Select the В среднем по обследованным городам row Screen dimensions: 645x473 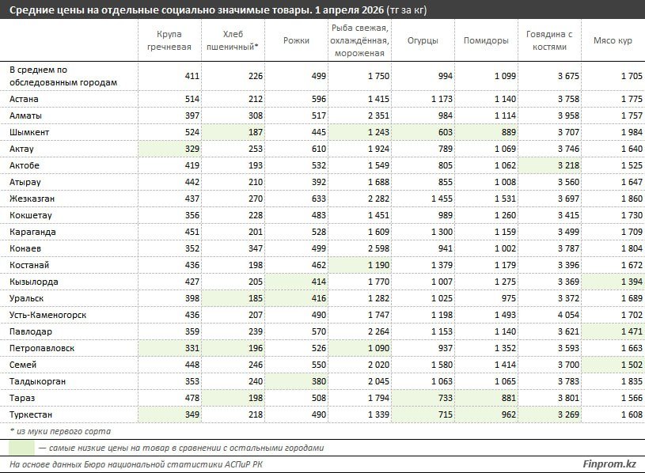(x=63, y=76)
